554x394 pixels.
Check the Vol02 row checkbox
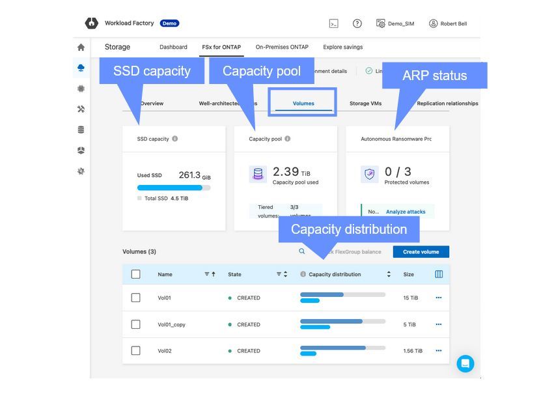point(135,350)
